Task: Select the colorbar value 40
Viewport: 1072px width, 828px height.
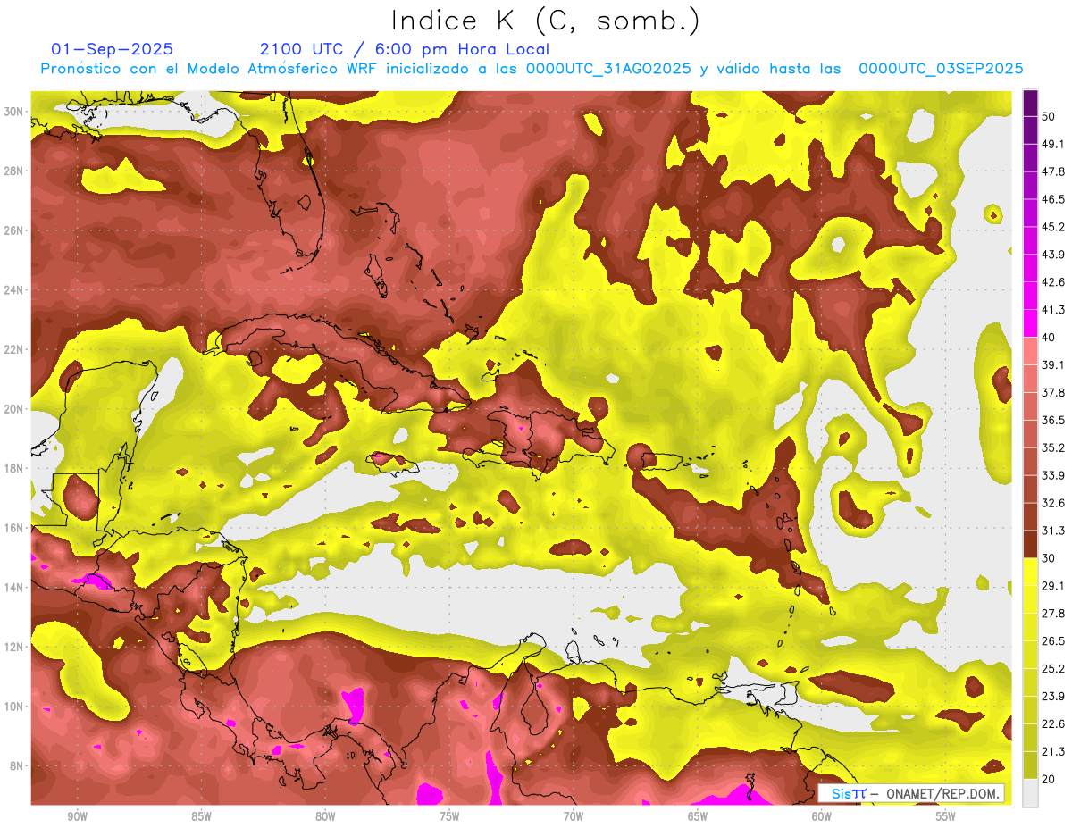Action: coord(1049,338)
